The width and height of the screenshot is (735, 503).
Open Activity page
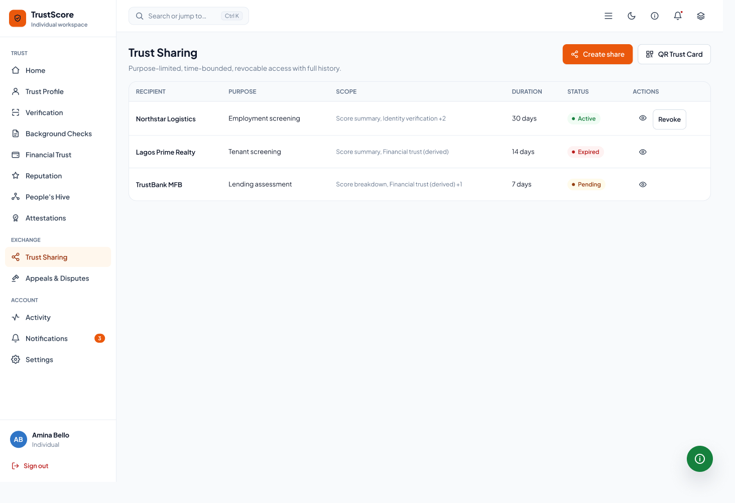[x=58, y=317]
